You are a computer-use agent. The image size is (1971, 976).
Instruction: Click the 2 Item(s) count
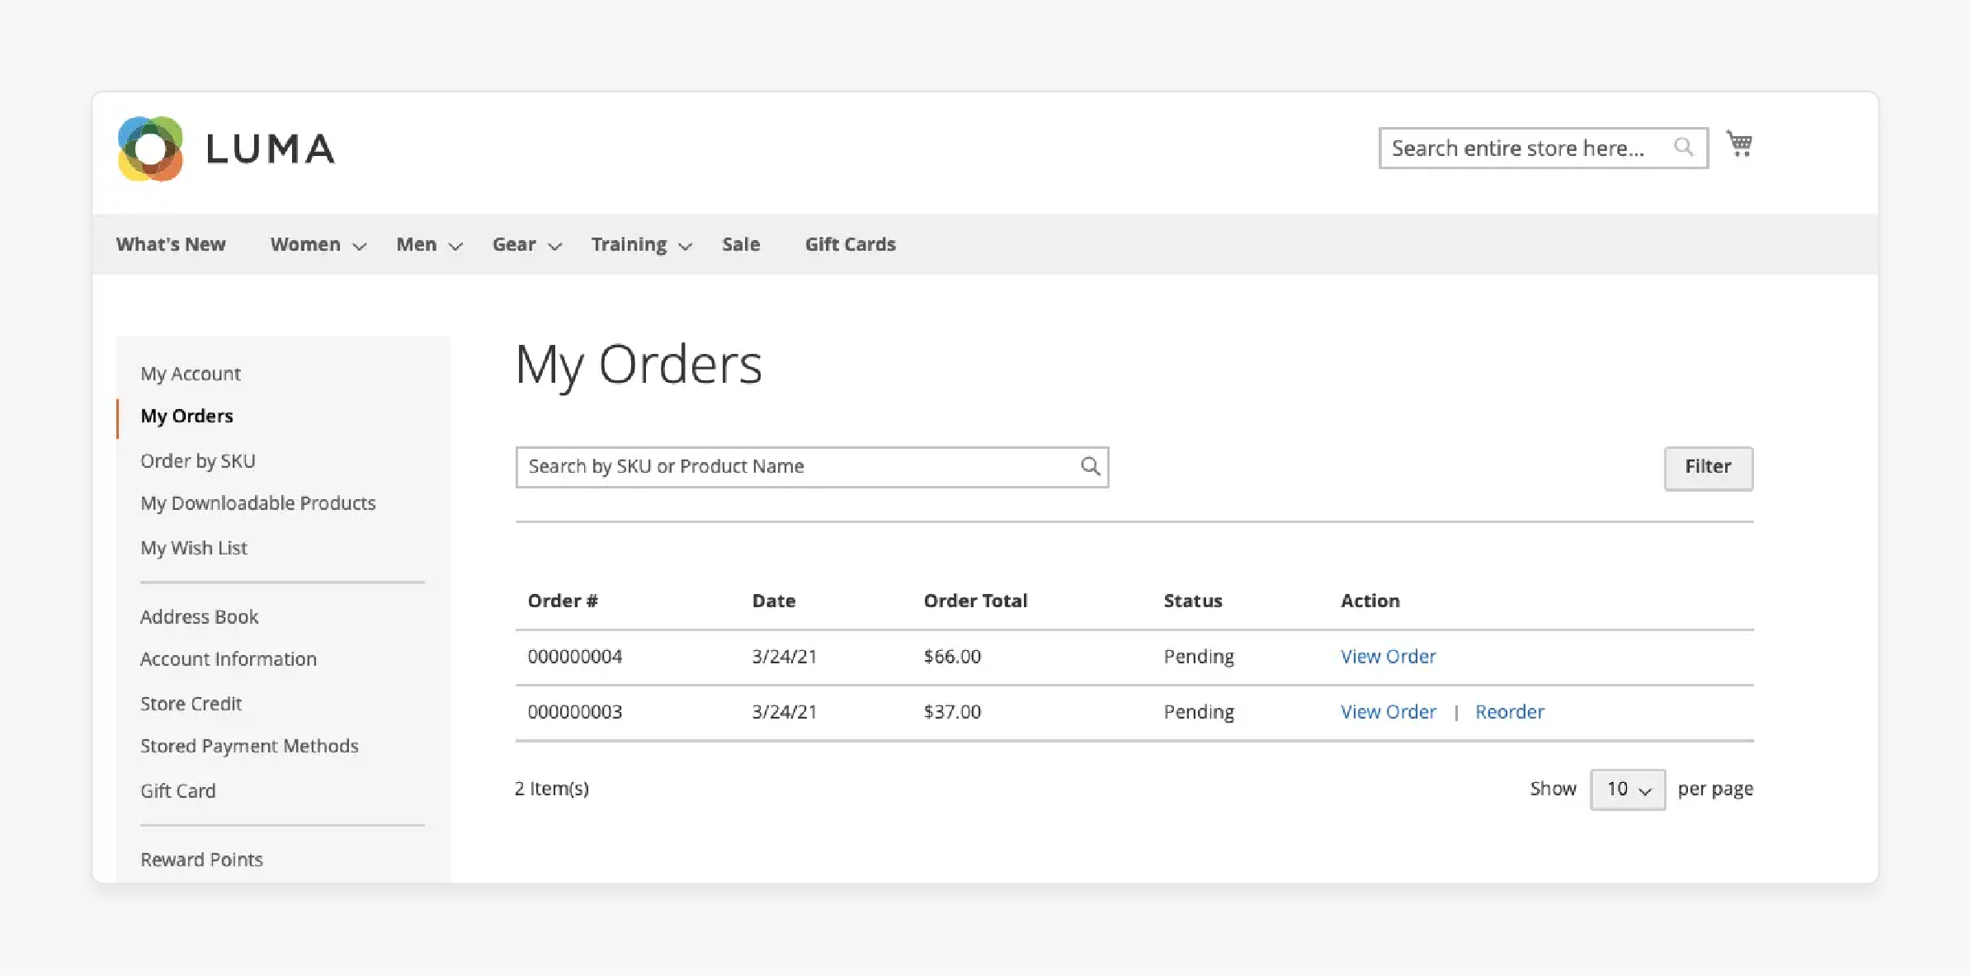tap(552, 789)
